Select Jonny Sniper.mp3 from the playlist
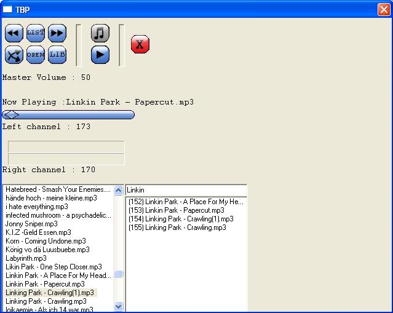Image resolution: width=393 pixels, height=313 pixels. coord(31,224)
